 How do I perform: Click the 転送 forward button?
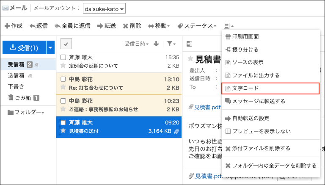click(x=107, y=26)
